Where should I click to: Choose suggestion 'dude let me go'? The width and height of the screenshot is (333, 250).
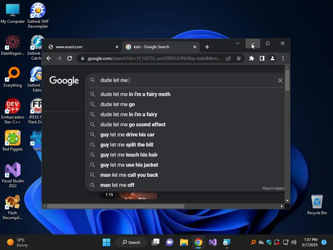(x=185, y=104)
